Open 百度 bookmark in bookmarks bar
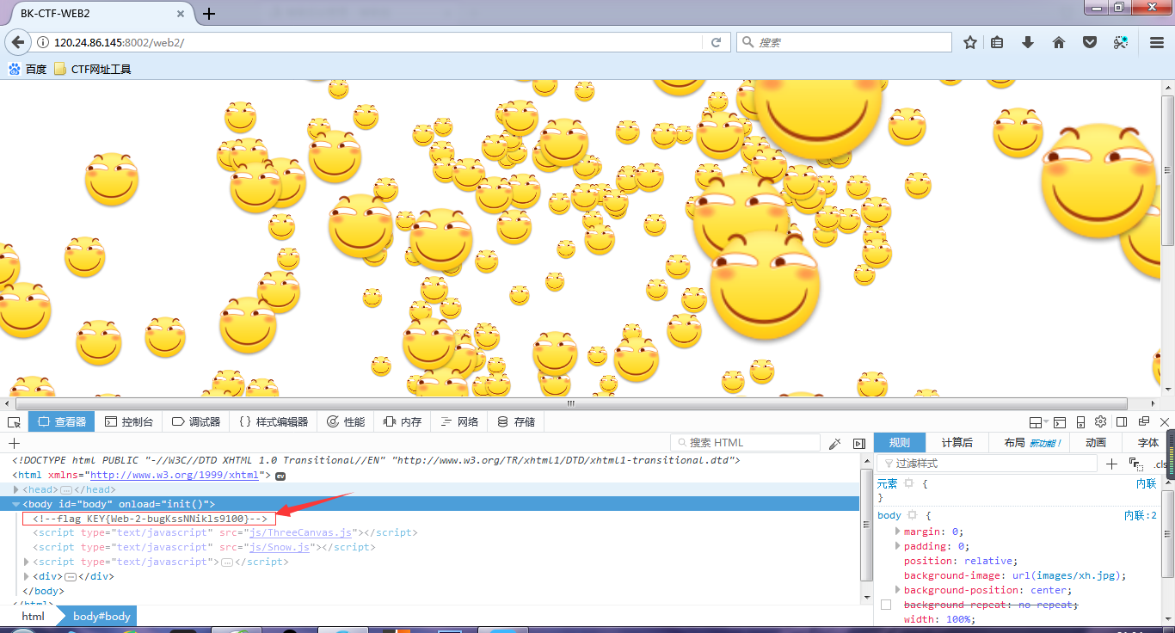This screenshot has width=1175, height=633. (x=28, y=69)
